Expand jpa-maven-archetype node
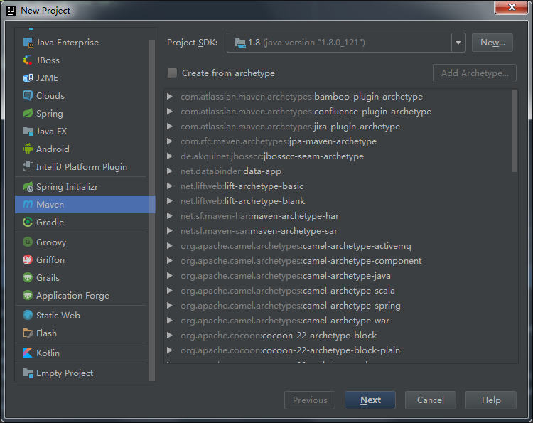The height and width of the screenshot is (423, 533). pyautogui.click(x=170, y=141)
